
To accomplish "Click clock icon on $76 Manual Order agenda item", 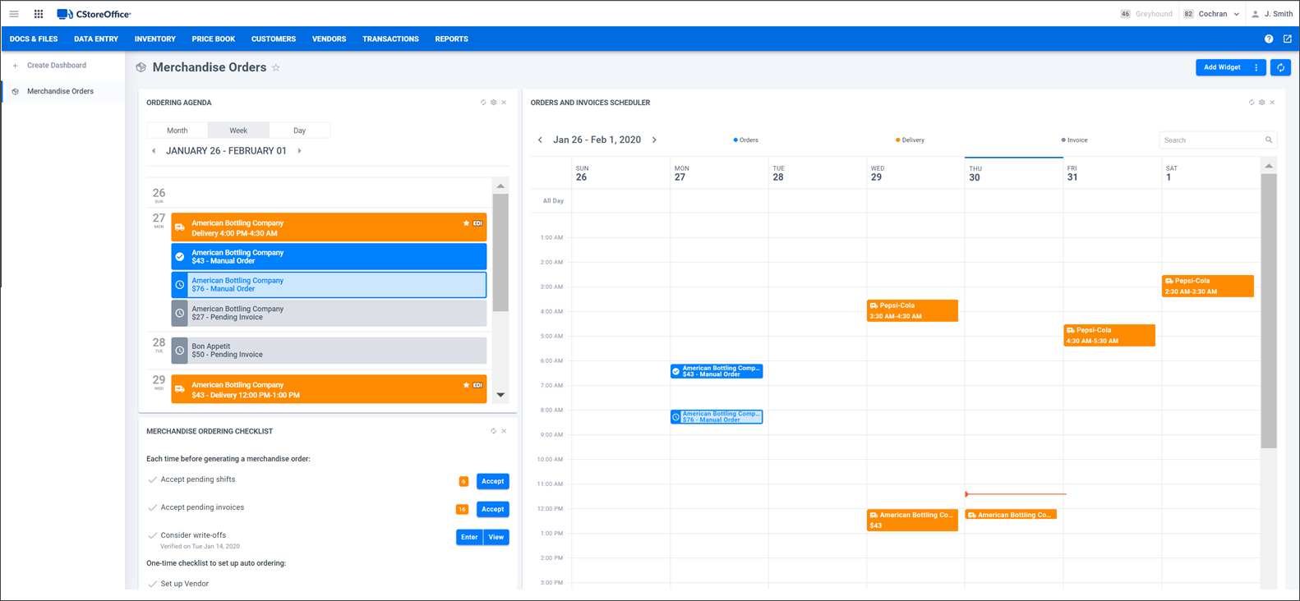I will pos(180,285).
